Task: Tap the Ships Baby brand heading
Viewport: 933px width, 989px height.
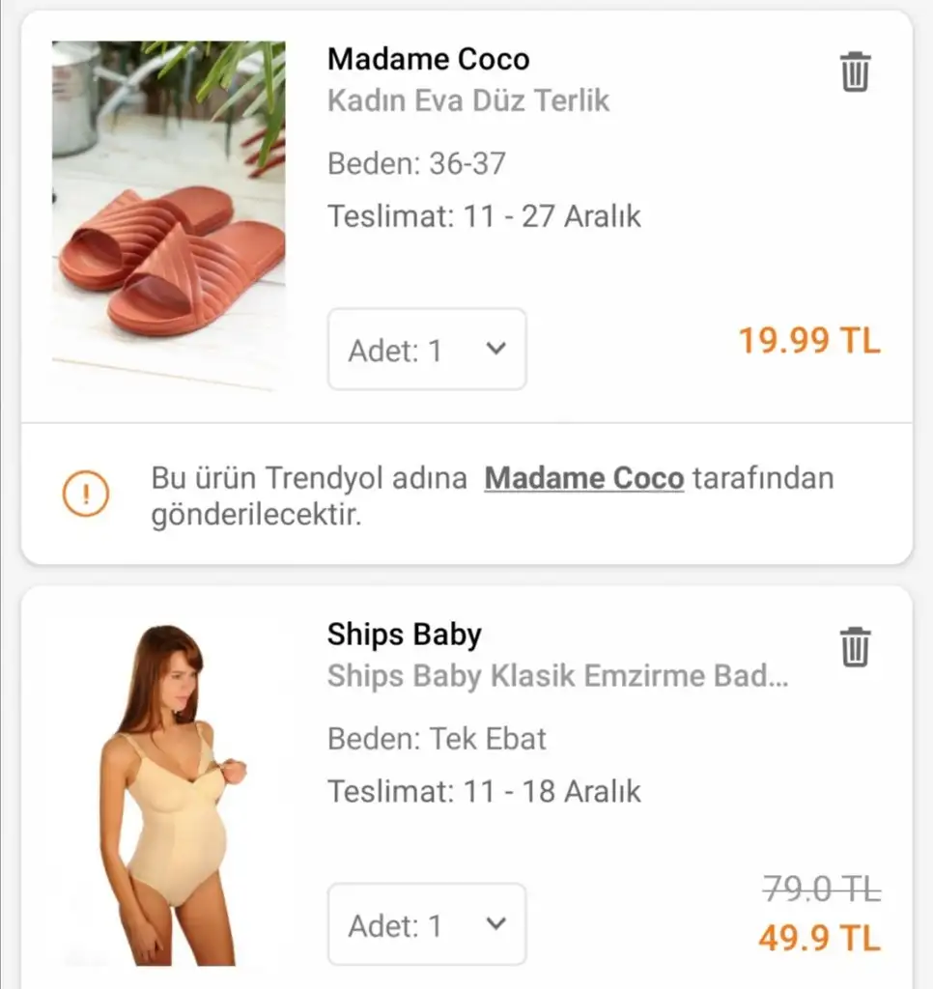Action: tap(404, 635)
